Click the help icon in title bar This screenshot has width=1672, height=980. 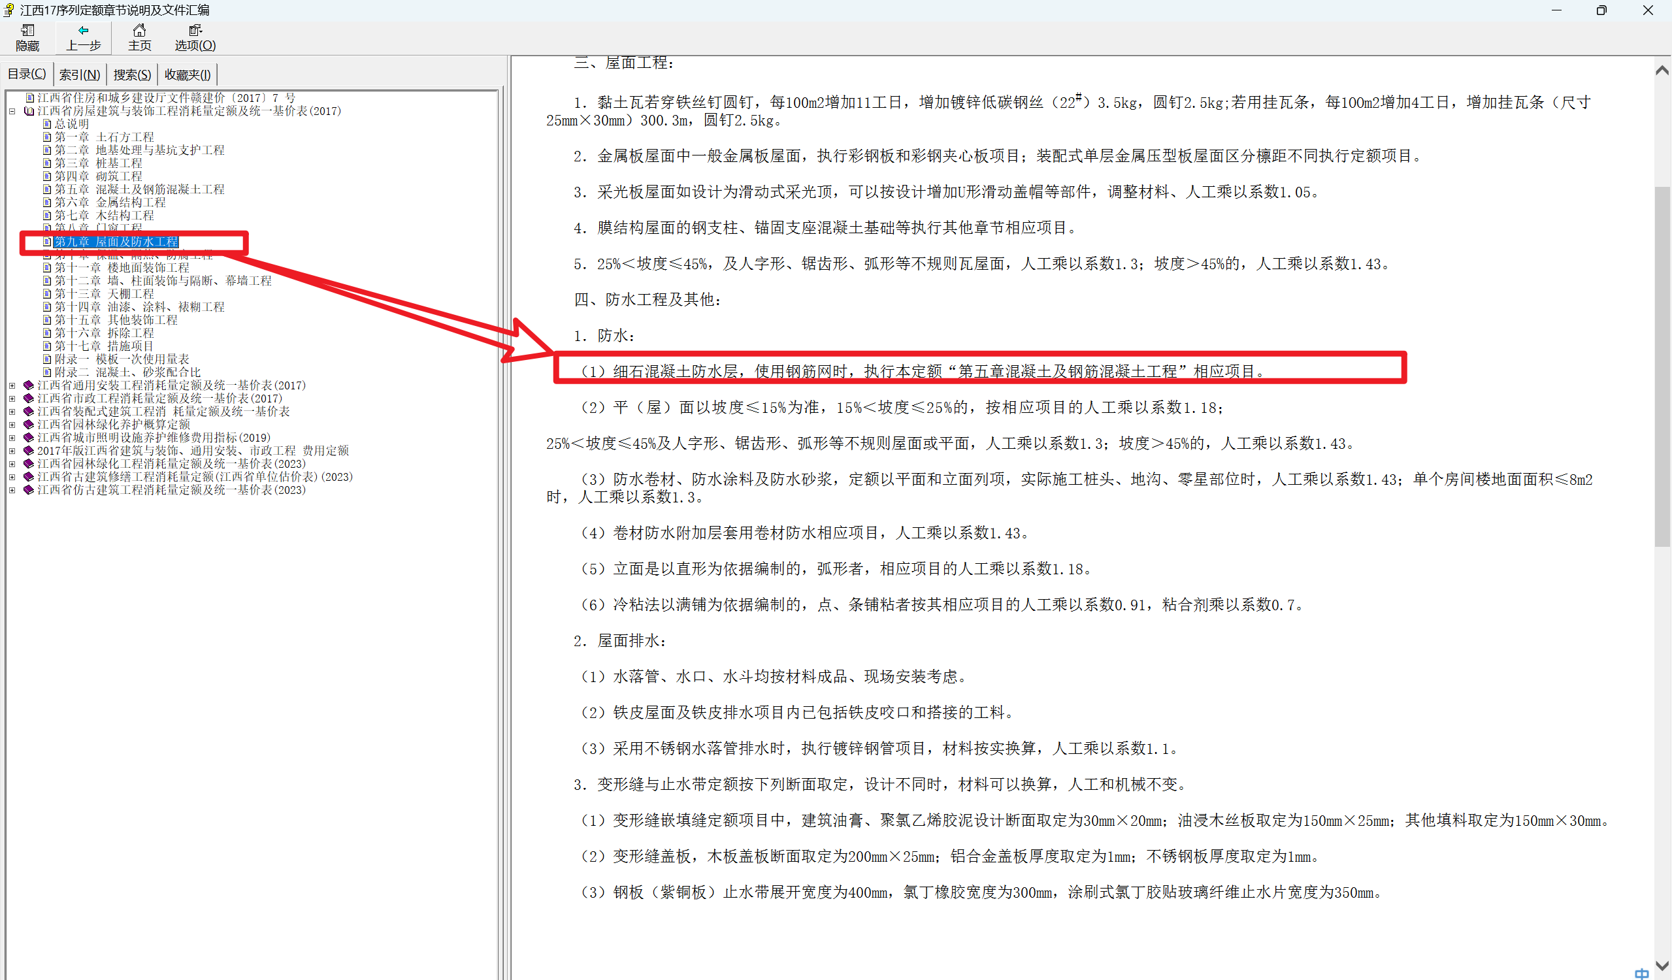tap(8, 10)
